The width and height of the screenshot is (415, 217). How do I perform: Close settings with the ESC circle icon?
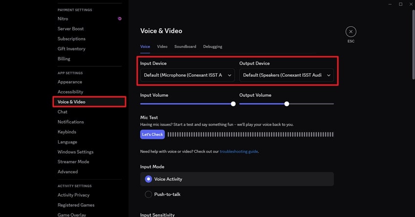[351, 32]
